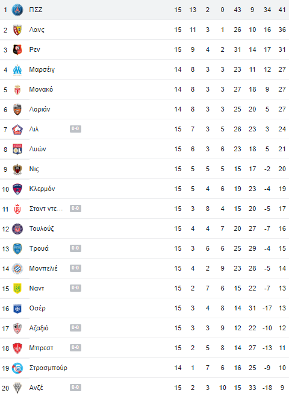Click the Κλερμόν team badge
The image size is (289, 396).
click(x=17, y=189)
